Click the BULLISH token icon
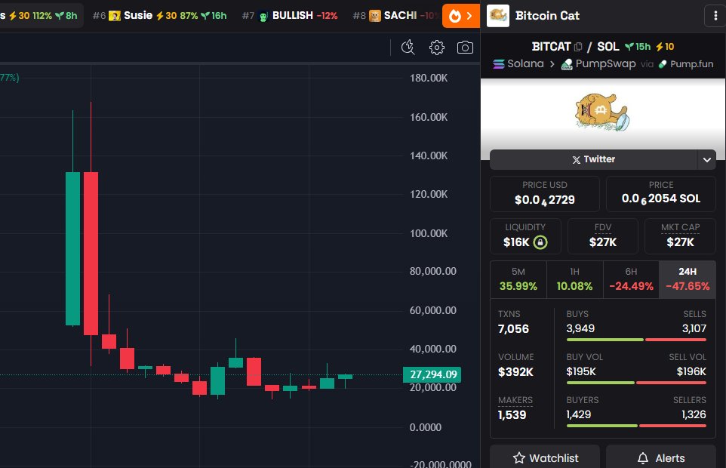726x468 pixels. point(263,16)
